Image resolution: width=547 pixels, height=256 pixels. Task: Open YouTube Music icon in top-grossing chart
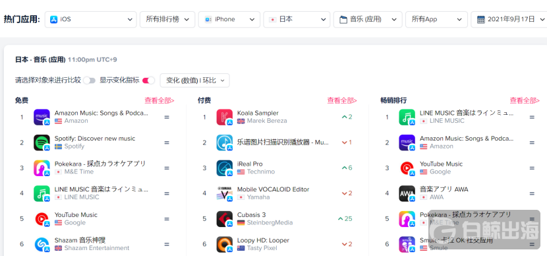[x=407, y=168]
